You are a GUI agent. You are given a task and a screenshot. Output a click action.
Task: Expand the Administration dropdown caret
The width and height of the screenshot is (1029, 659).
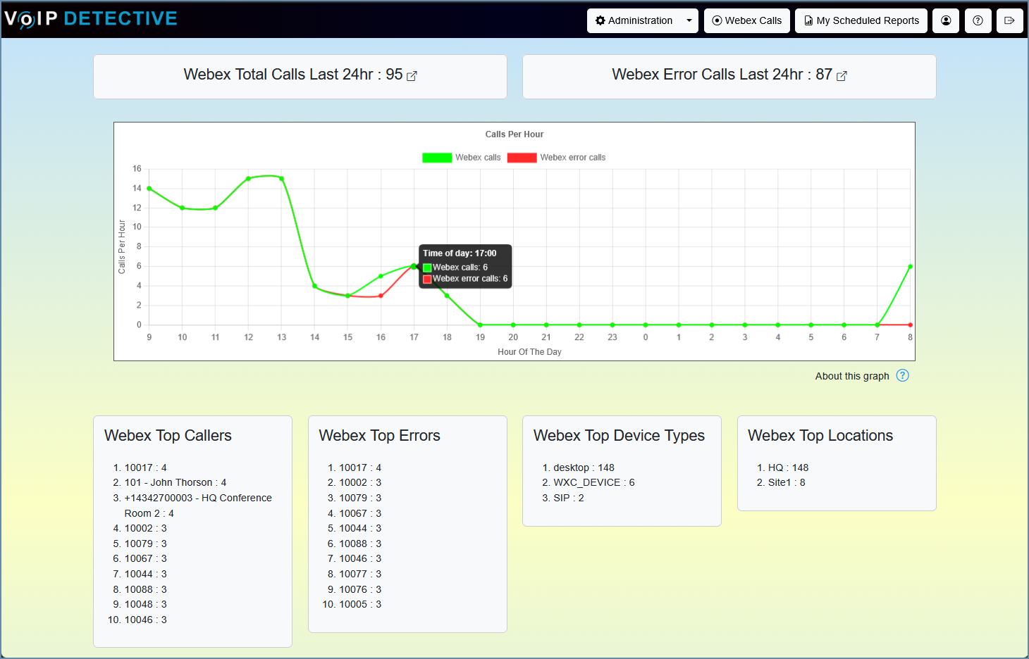pos(689,20)
